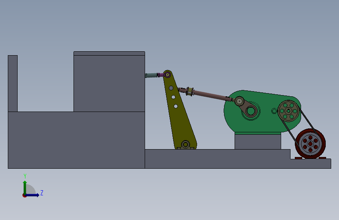Click the hex crank pin on the crank arm
The height and width of the screenshot is (220, 339).
coord(239,101)
